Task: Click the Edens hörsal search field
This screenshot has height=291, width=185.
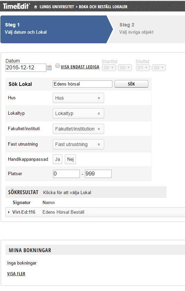Action: click(83, 84)
